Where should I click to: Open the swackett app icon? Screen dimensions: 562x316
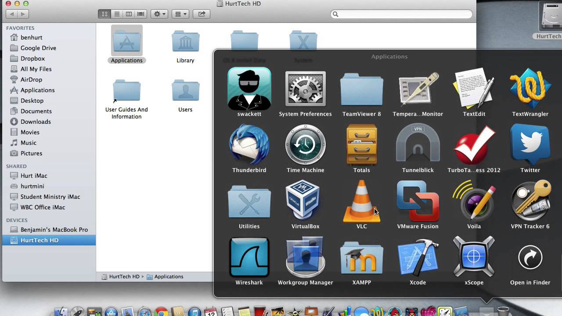pos(249,89)
